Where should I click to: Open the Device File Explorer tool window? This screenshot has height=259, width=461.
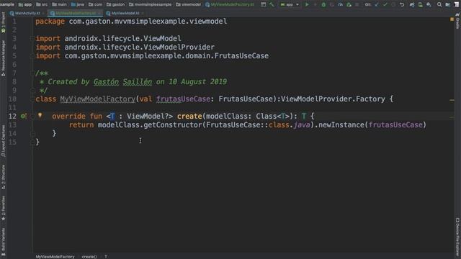457,237
